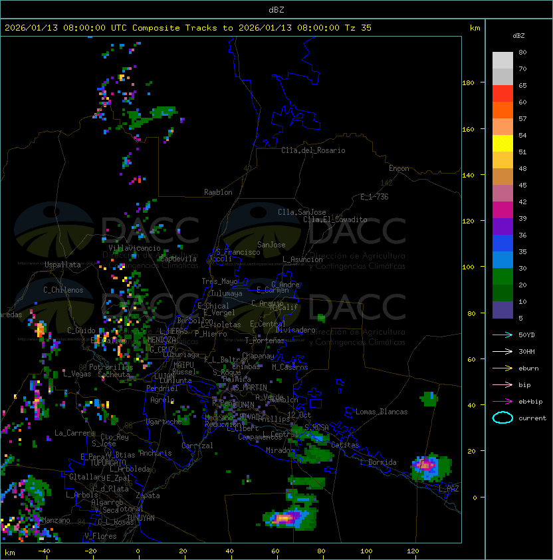Click the 'Clla.SanJose' map label

tap(302, 212)
